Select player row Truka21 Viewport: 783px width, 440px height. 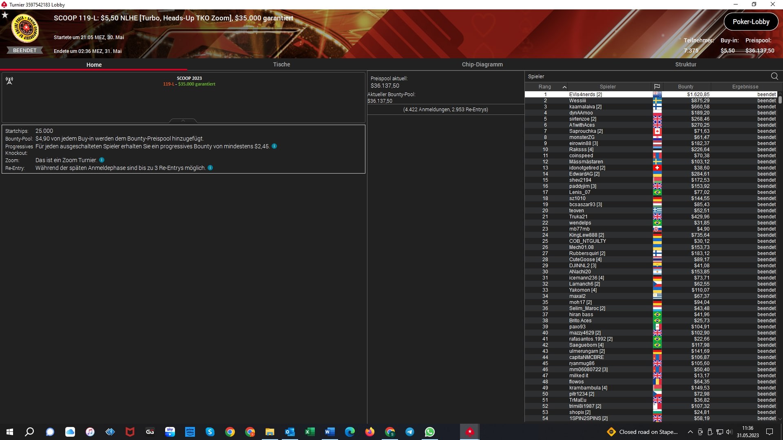click(x=651, y=217)
